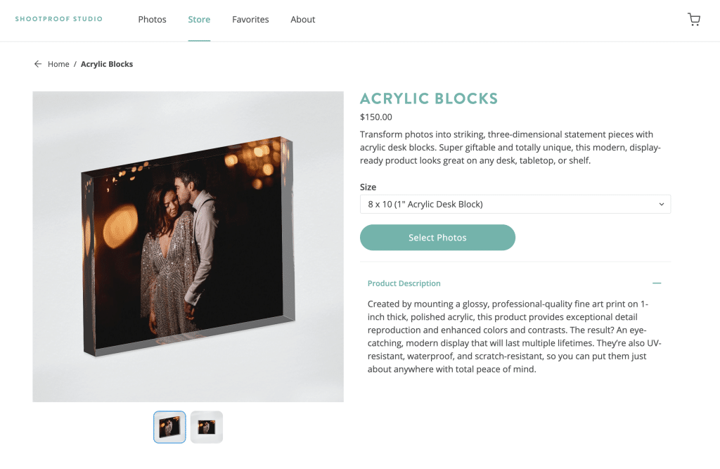Collapse Product Description with minus icon
The width and height of the screenshot is (720, 469).
pyautogui.click(x=657, y=283)
